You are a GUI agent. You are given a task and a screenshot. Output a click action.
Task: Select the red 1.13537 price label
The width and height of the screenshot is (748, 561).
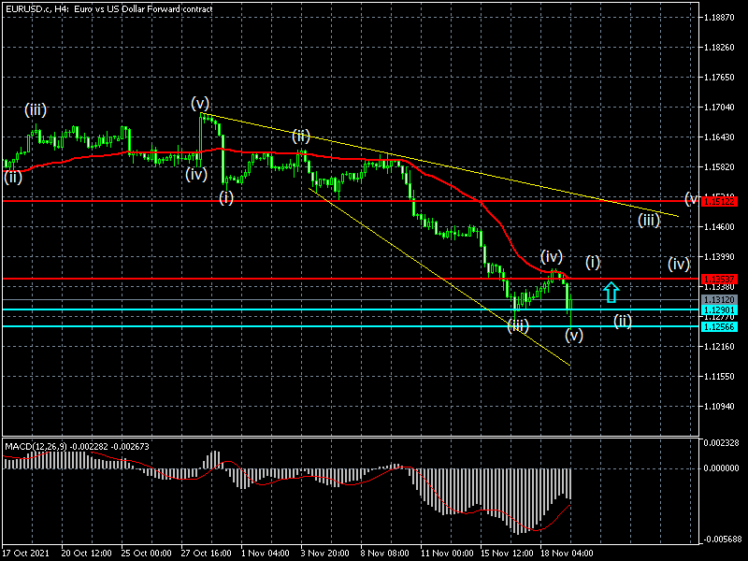[x=718, y=279]
